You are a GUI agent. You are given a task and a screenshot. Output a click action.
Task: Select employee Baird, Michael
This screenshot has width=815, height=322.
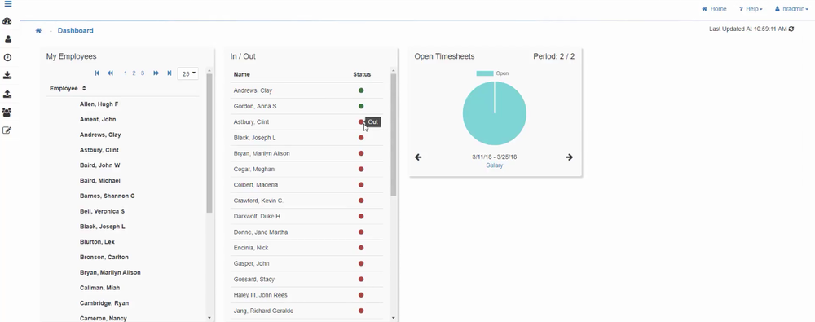(99, 180)
